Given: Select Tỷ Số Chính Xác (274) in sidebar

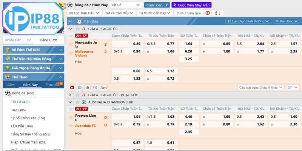Looking at the screenshot, I should click(x=28, y=118).
